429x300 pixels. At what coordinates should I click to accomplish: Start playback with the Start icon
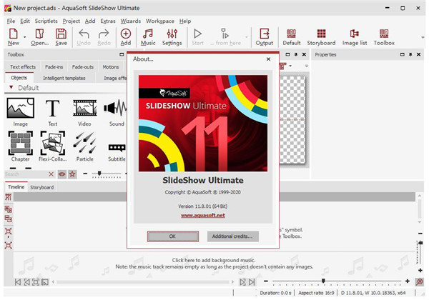coord(197,37)
